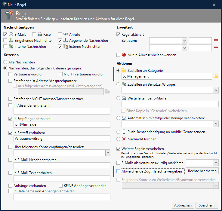The height and width of the screenshot is (211, 222).
Task: Check KEINE Anhänge vorhanden checkbox
Action: click(x=60, y=185)
